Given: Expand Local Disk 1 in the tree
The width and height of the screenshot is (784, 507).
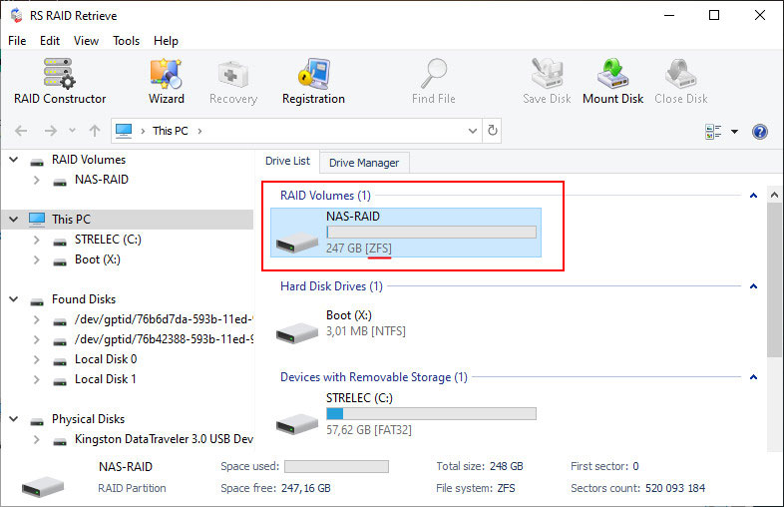Looking at the screenshot, I should (x=36, y=379).
